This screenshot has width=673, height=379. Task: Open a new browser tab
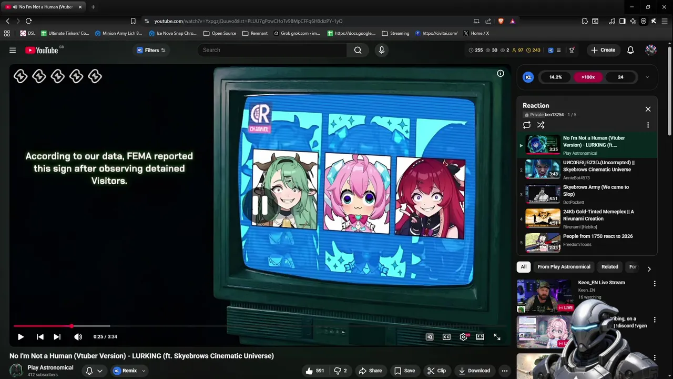coord(93,7)
